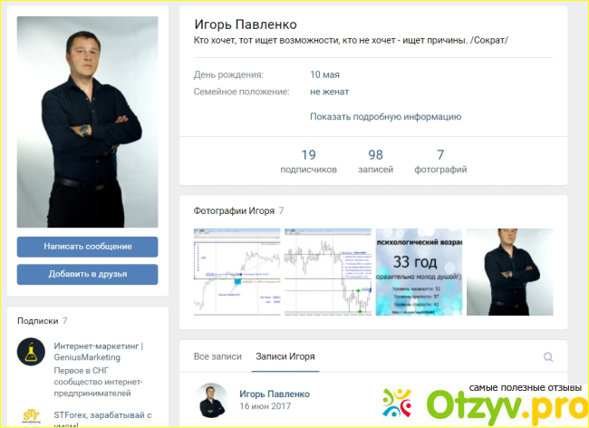
Task: Switch to the 'Все записи' tab
Action: coord(217,356)
